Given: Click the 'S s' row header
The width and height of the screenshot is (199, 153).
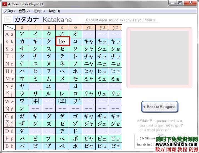Looking at the screenshot, I should click(9, 49).
